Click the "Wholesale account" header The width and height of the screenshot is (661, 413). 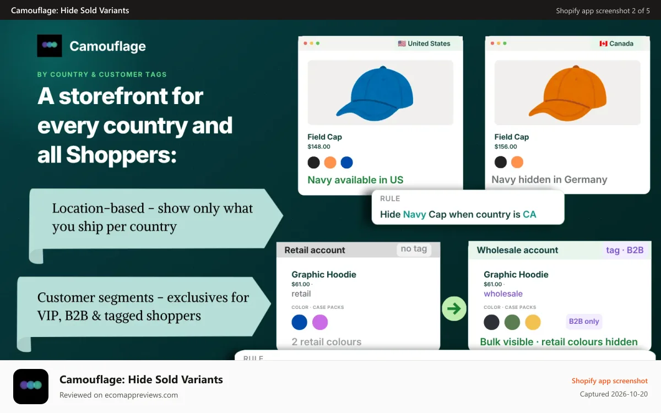517,250
